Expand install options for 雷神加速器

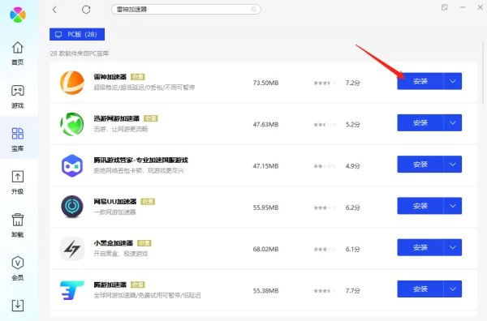pyautogui.click(x=453, y=81)
